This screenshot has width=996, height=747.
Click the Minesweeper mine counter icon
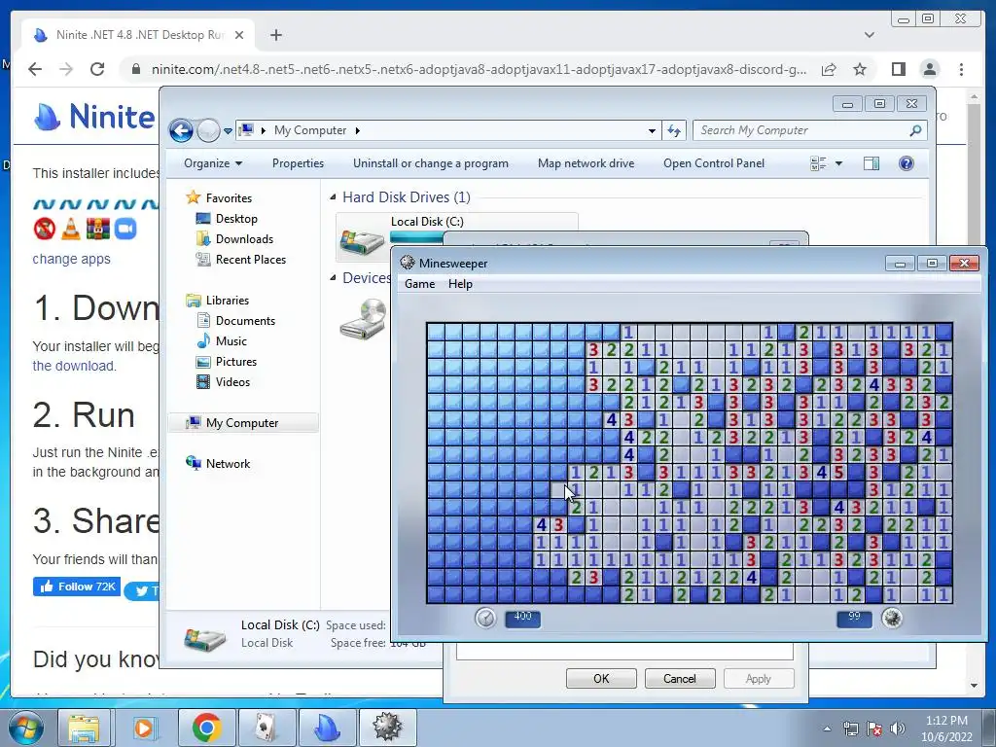coord(892,618)
